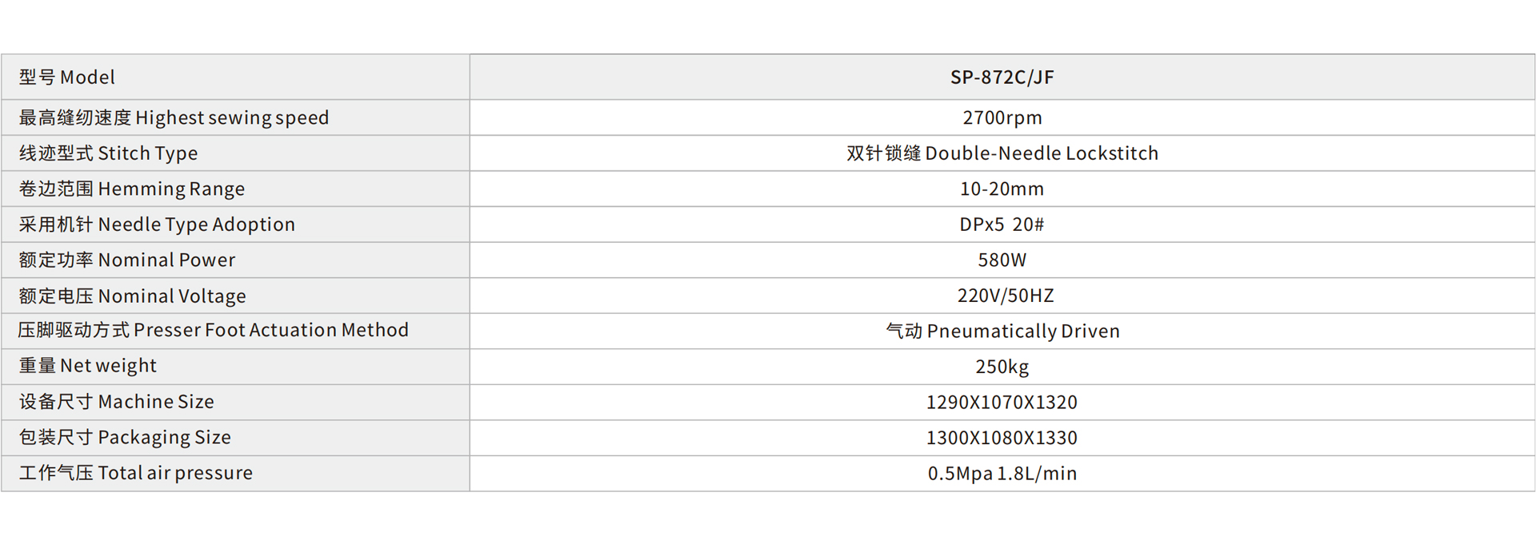Select the SP-872C/JF model value
Image resolution: width=1536 pixels, height=552 pixels.
[x=1002, y=77]
